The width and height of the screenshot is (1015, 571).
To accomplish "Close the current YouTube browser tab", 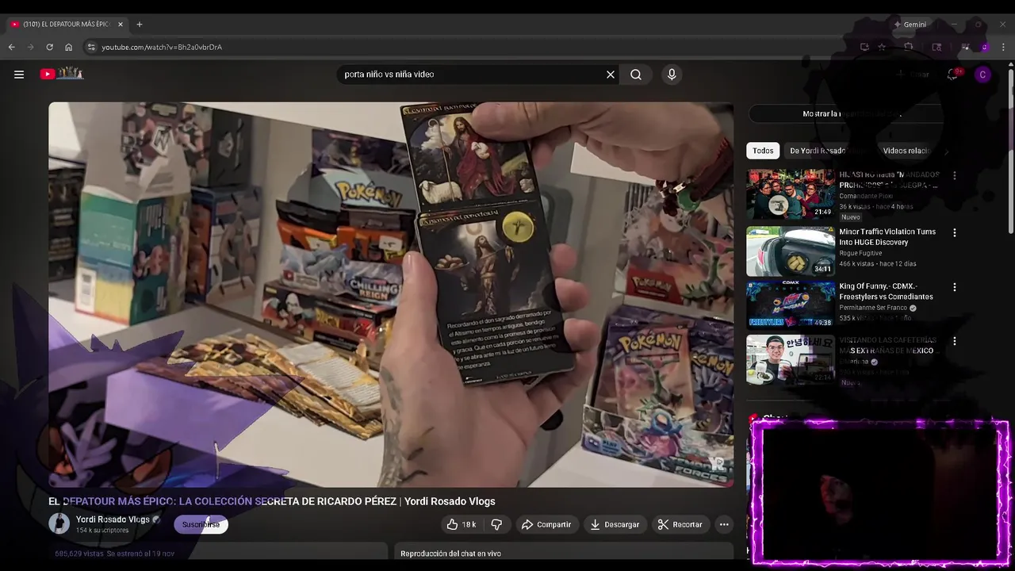I will [x=121, y=25].
